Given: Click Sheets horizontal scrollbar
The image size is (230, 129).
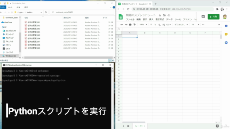Looking at the screenshot, I should [134, 122].
